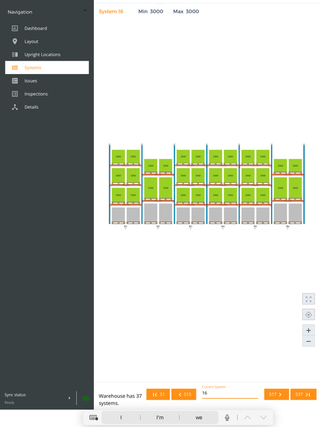The height and width of the screenshot is (427, 320).
Task: Click the Current System input field
Action: [x=230, y=393]
